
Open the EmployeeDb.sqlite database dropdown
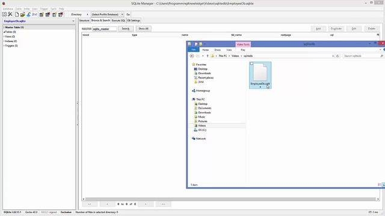click(x=73, y=22)
